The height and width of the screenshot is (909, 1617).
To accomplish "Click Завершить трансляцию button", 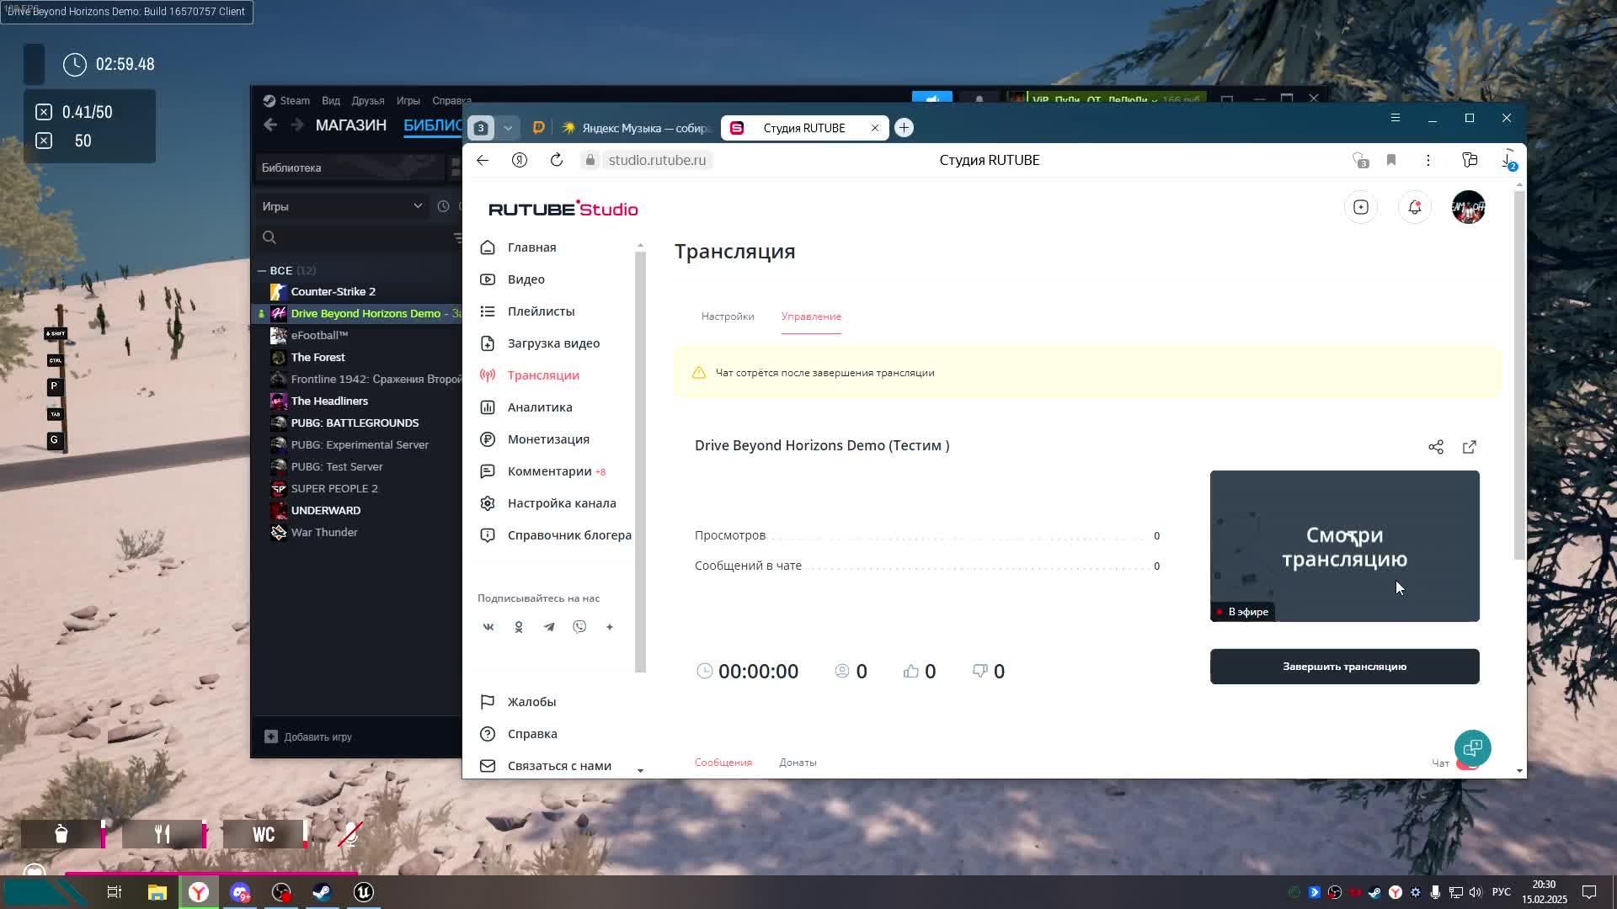I will tap(1344, 667).
